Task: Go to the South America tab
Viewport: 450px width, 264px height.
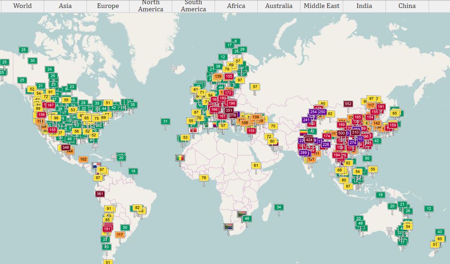Action: (193, 6)
